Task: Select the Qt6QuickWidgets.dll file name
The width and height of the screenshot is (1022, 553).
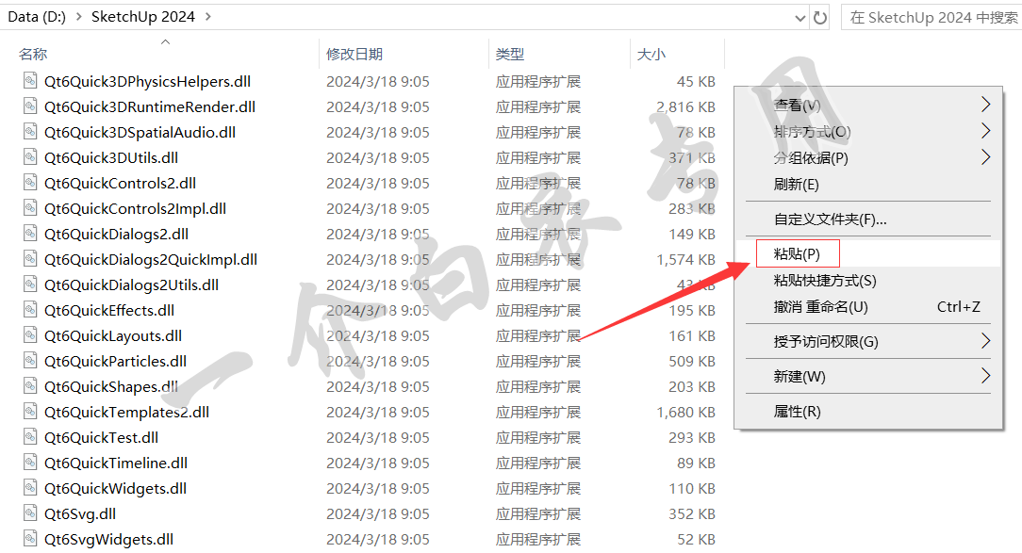Action: point(115,488)
